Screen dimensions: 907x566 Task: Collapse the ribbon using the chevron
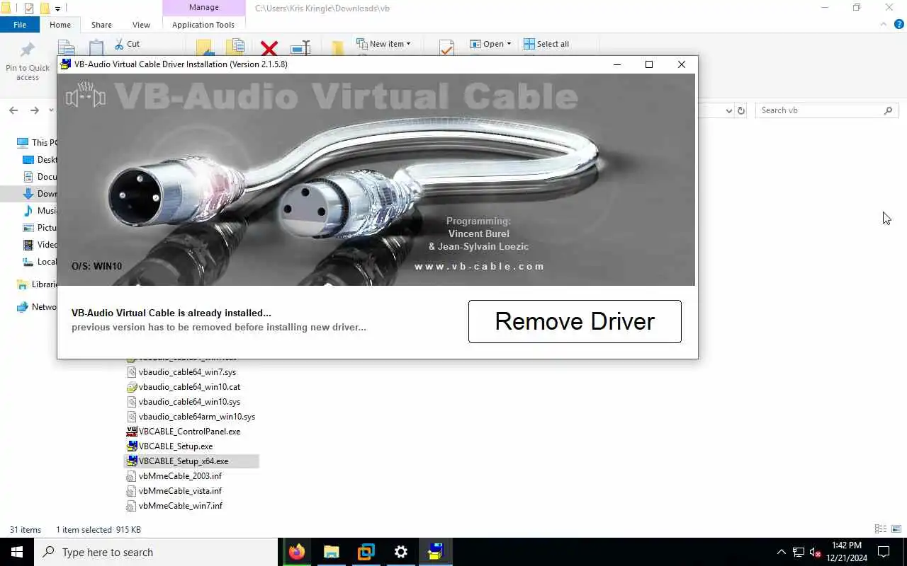point(884,24)
